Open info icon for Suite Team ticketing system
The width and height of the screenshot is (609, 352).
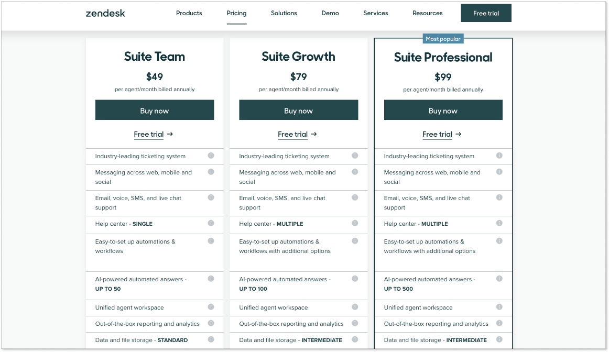211,156
